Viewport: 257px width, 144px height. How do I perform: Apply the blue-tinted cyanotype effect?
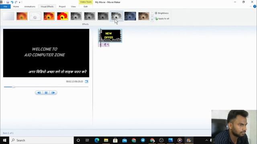[130, 16]
